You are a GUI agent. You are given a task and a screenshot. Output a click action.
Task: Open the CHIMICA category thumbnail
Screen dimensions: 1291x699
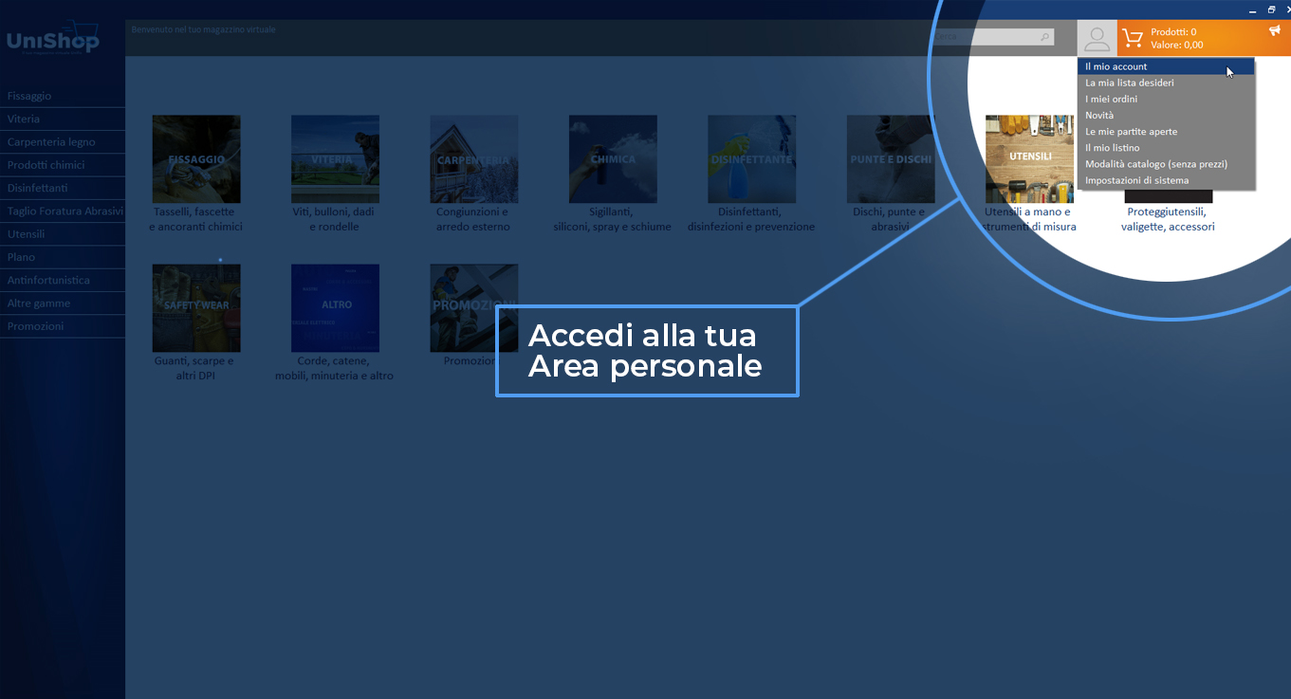coord(613,159)
